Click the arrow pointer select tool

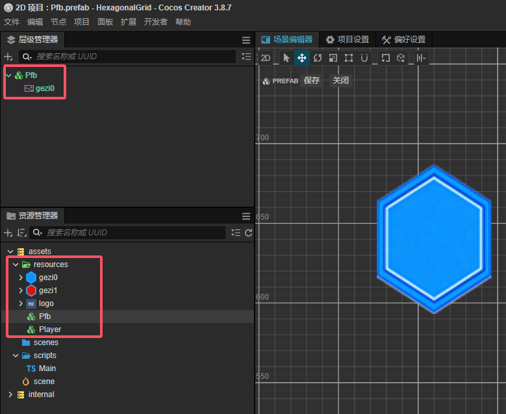(286, 58)
